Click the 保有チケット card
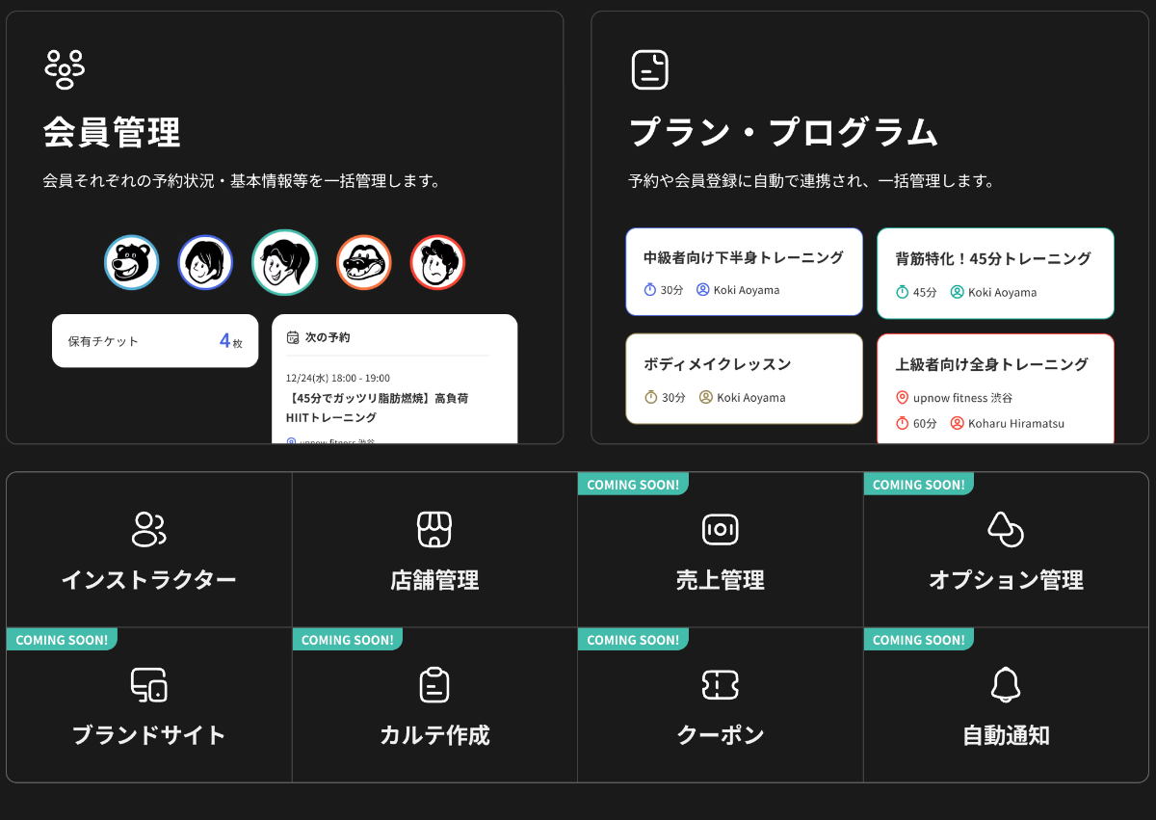Viewport: 1156px width, 820px height. [x=155, y=341]
